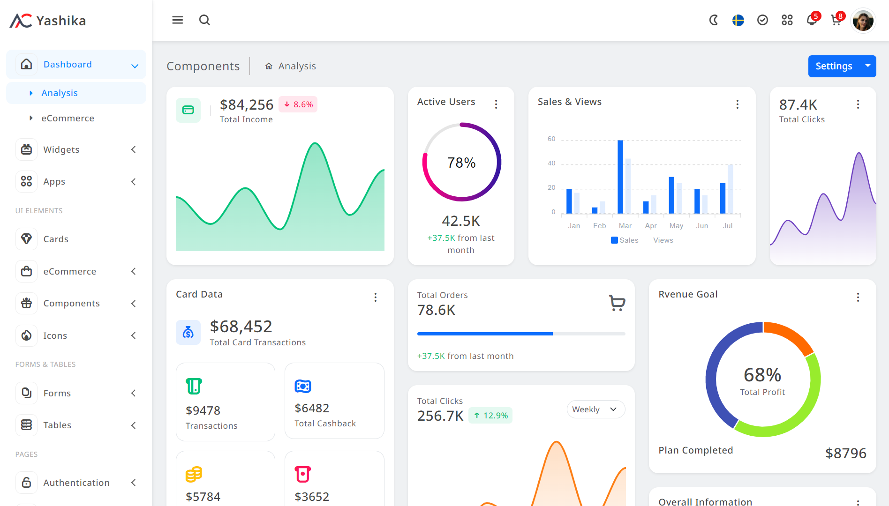Open the language selector with the Swedish flag
This screenshot has height=506, width=889.
738,20
